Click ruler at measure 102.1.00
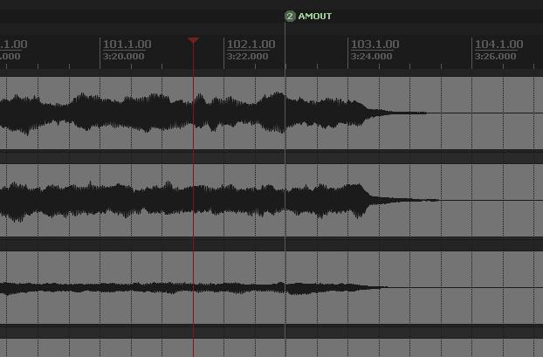Screen dimensions: 543x357 [251, 45]
